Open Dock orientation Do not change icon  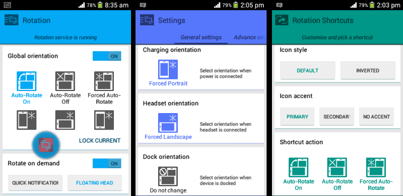pos(168,176)
